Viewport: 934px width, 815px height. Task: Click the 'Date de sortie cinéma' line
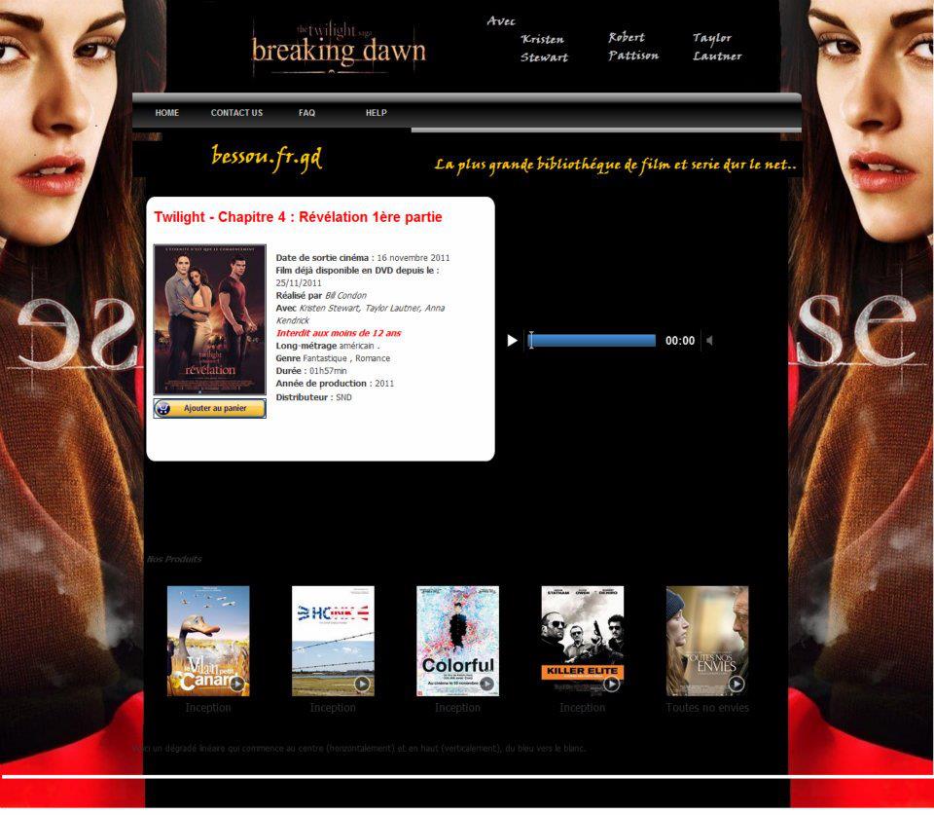click(363, 258)
